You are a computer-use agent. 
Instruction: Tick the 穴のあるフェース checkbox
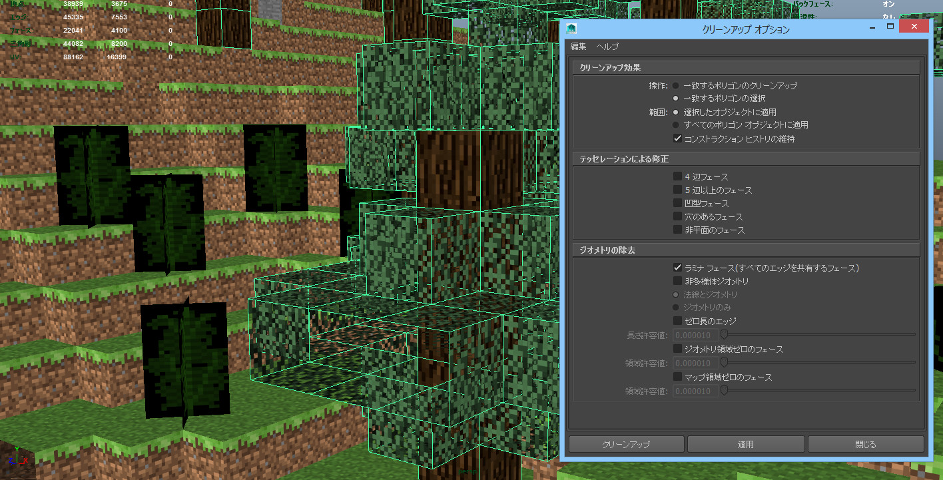pyautogui.click(x=677, y=216)
